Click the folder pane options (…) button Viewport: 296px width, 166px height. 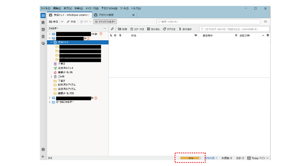(x=105, y=28)
